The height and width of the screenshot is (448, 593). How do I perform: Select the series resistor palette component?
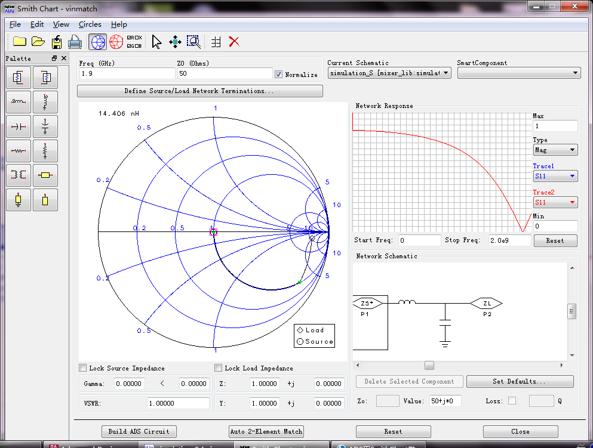[19, 151]
